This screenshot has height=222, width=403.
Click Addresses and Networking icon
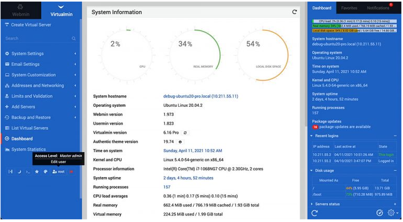click(x=7, y=85)
